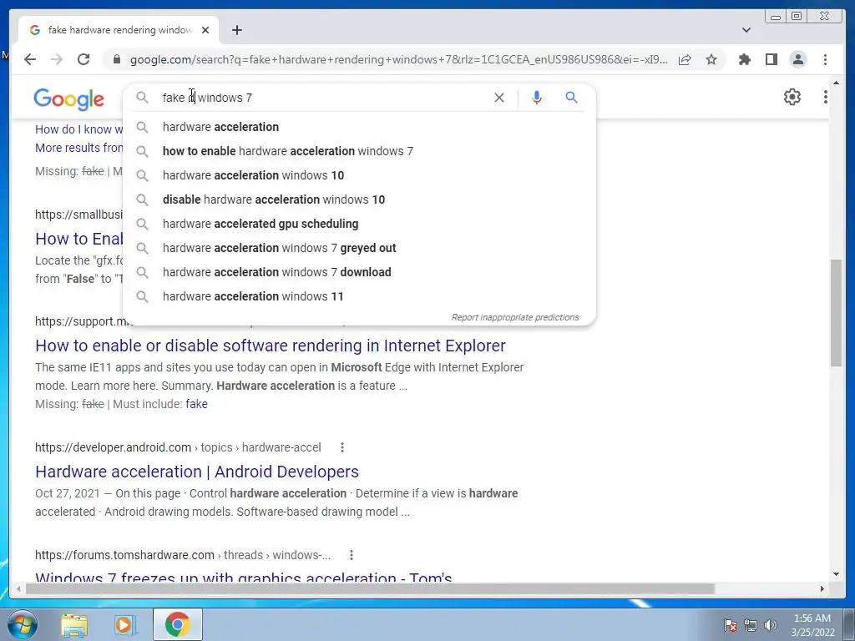
Task: Close the 'fake hardware rendering' tab
Action: pyautogui.click(x=205, y=30)
